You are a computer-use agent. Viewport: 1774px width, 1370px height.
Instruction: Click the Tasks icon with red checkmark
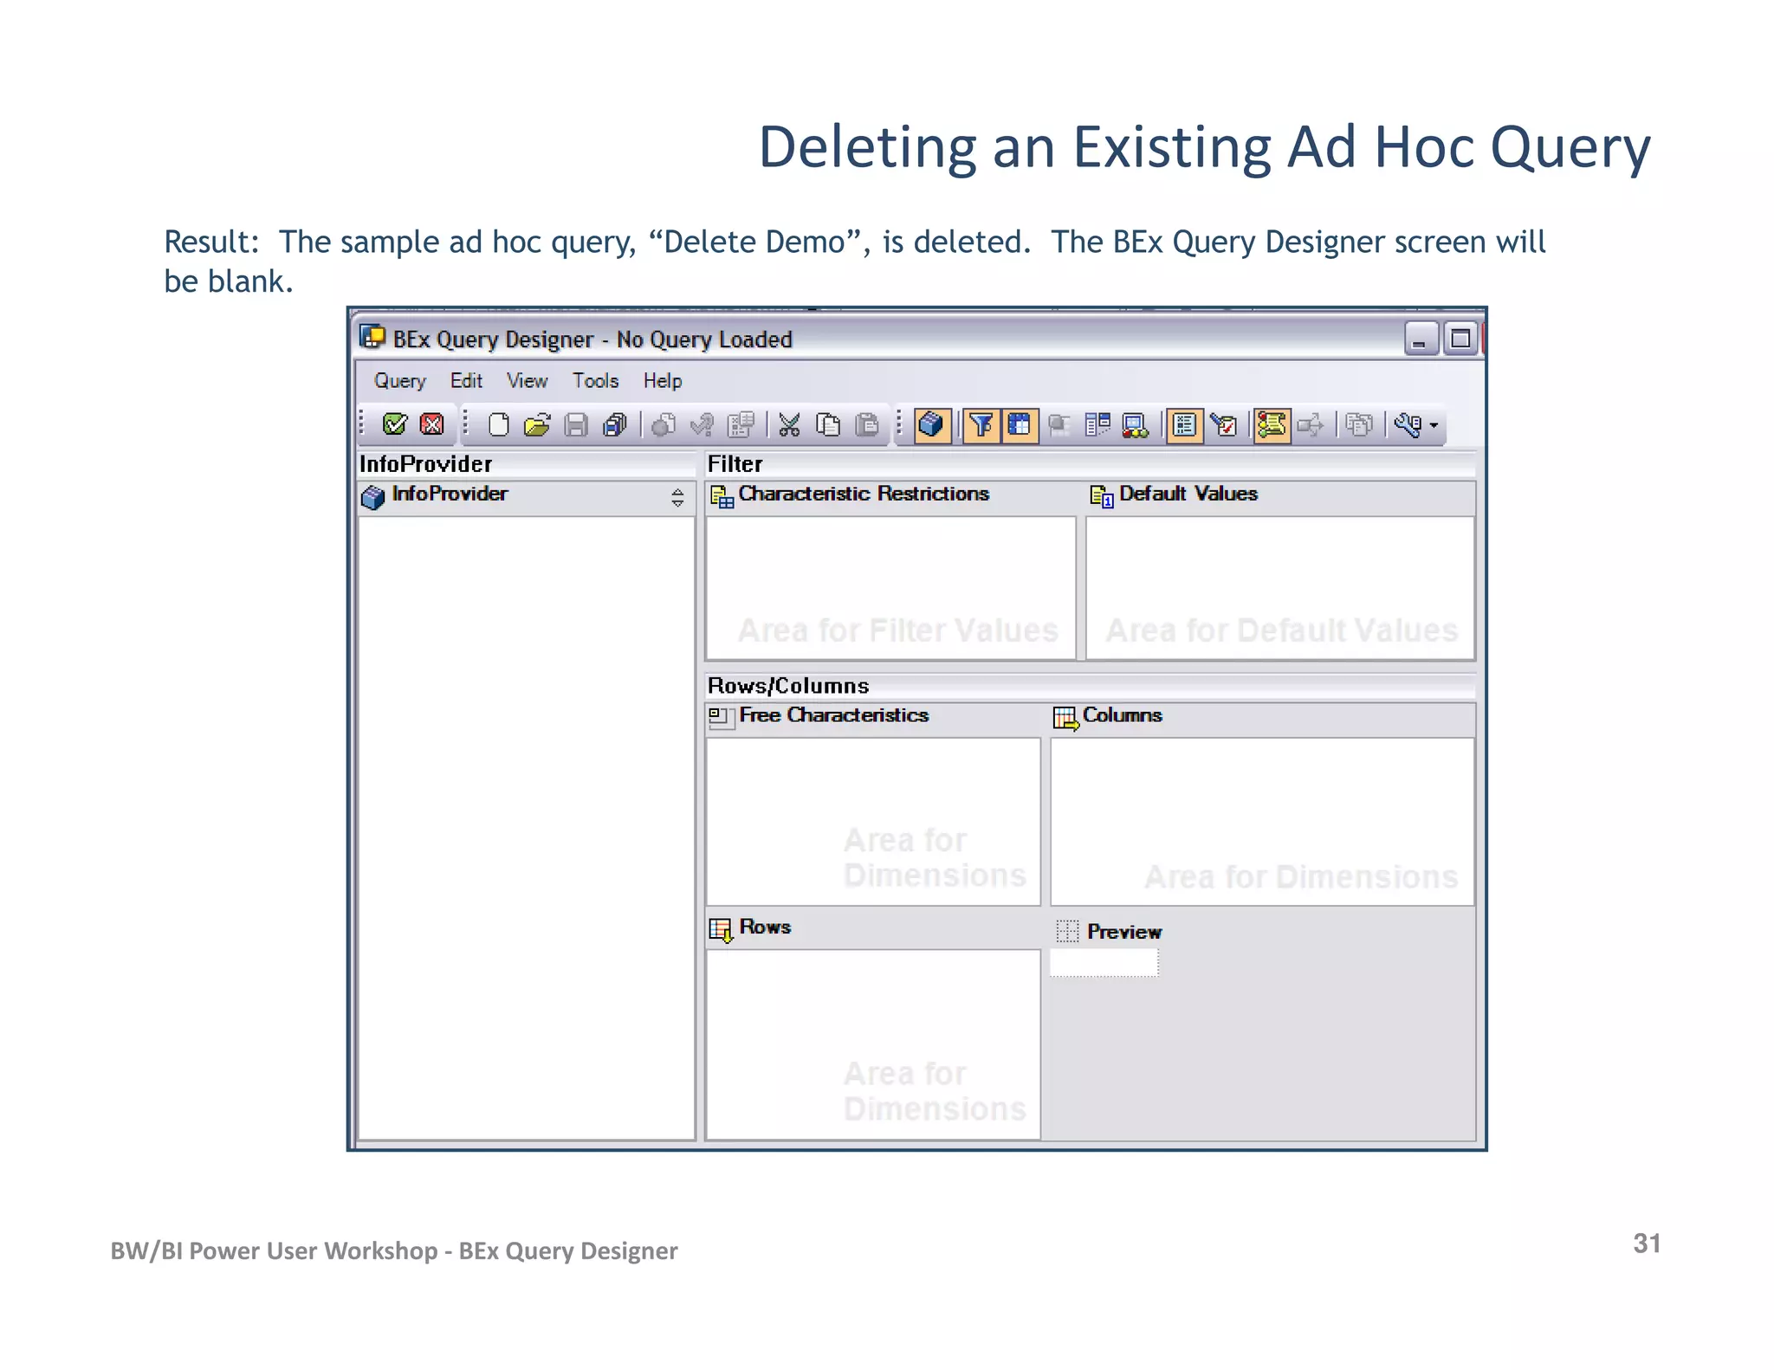[1224, 425]
